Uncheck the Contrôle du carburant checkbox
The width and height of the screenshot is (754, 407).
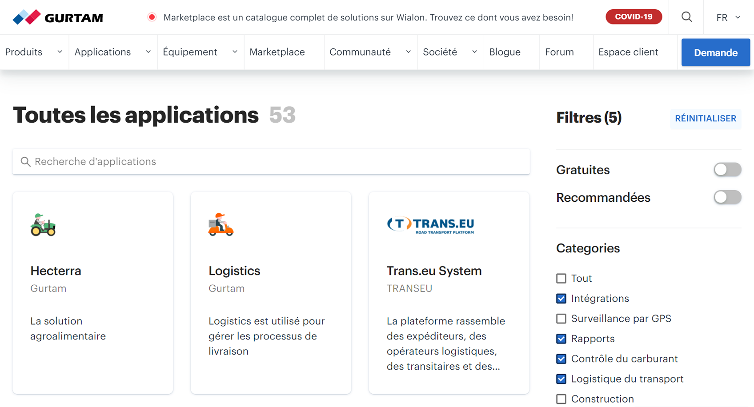point(561,359)
